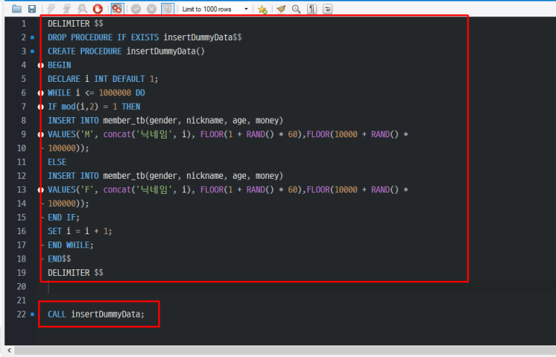The image size is (556, 357).
Task: Click line number 20 in the gutter
Action: 22,287
